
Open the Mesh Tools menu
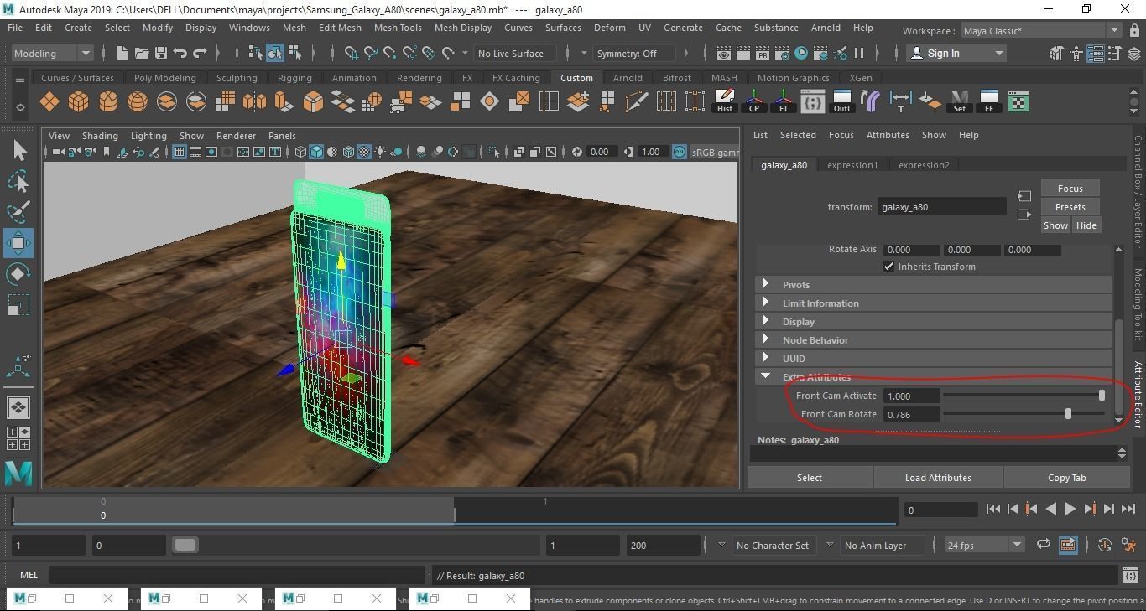(398, 28)
